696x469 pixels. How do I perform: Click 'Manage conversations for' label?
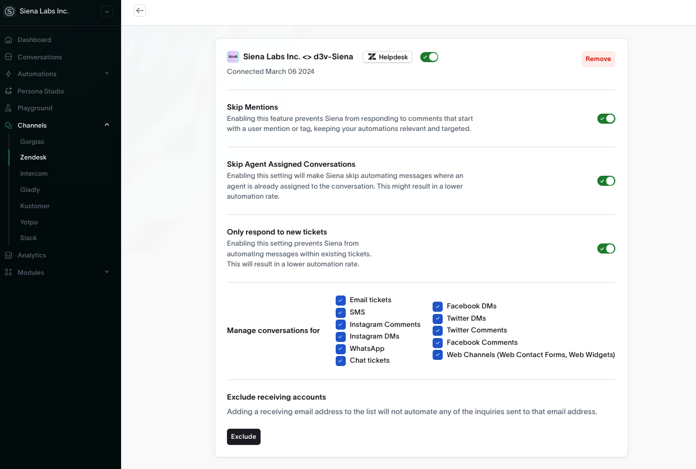coord(273,331)
